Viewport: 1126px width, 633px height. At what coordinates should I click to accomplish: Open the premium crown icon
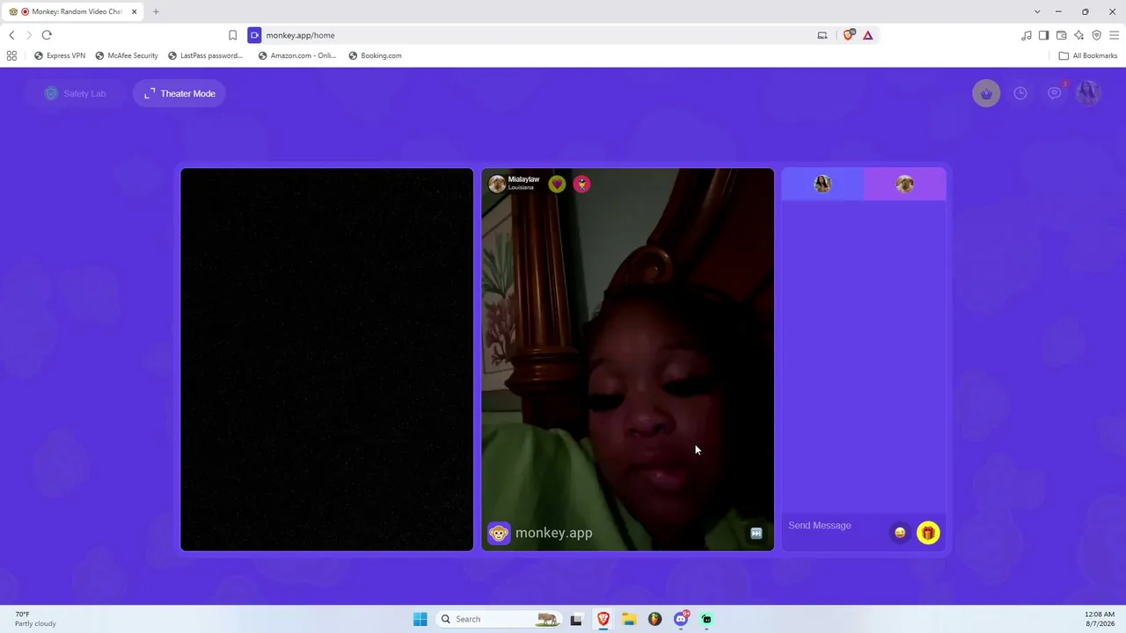click(x=986, y=93)
